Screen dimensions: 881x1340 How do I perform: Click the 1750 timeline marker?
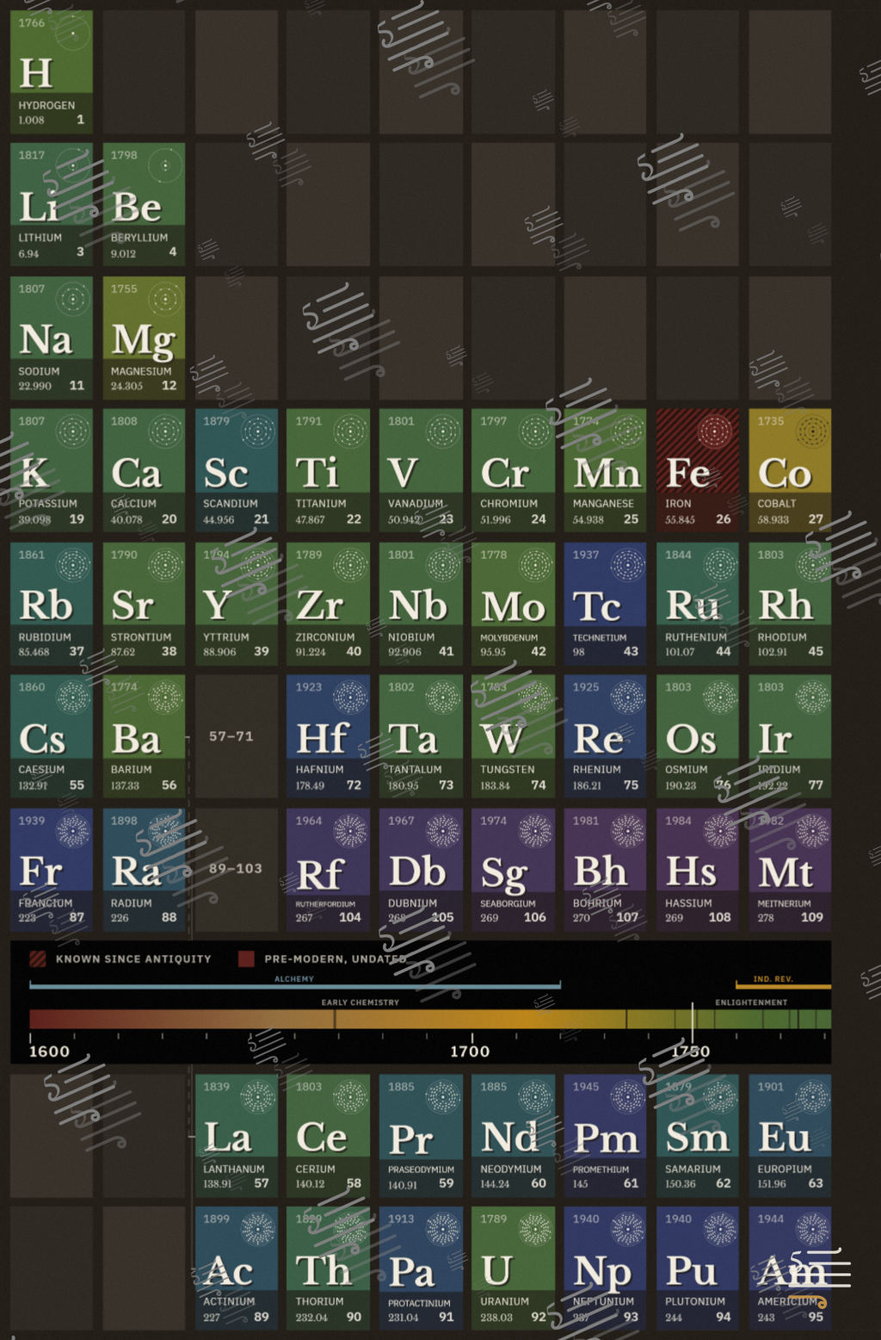click(x=691, y=1052)
